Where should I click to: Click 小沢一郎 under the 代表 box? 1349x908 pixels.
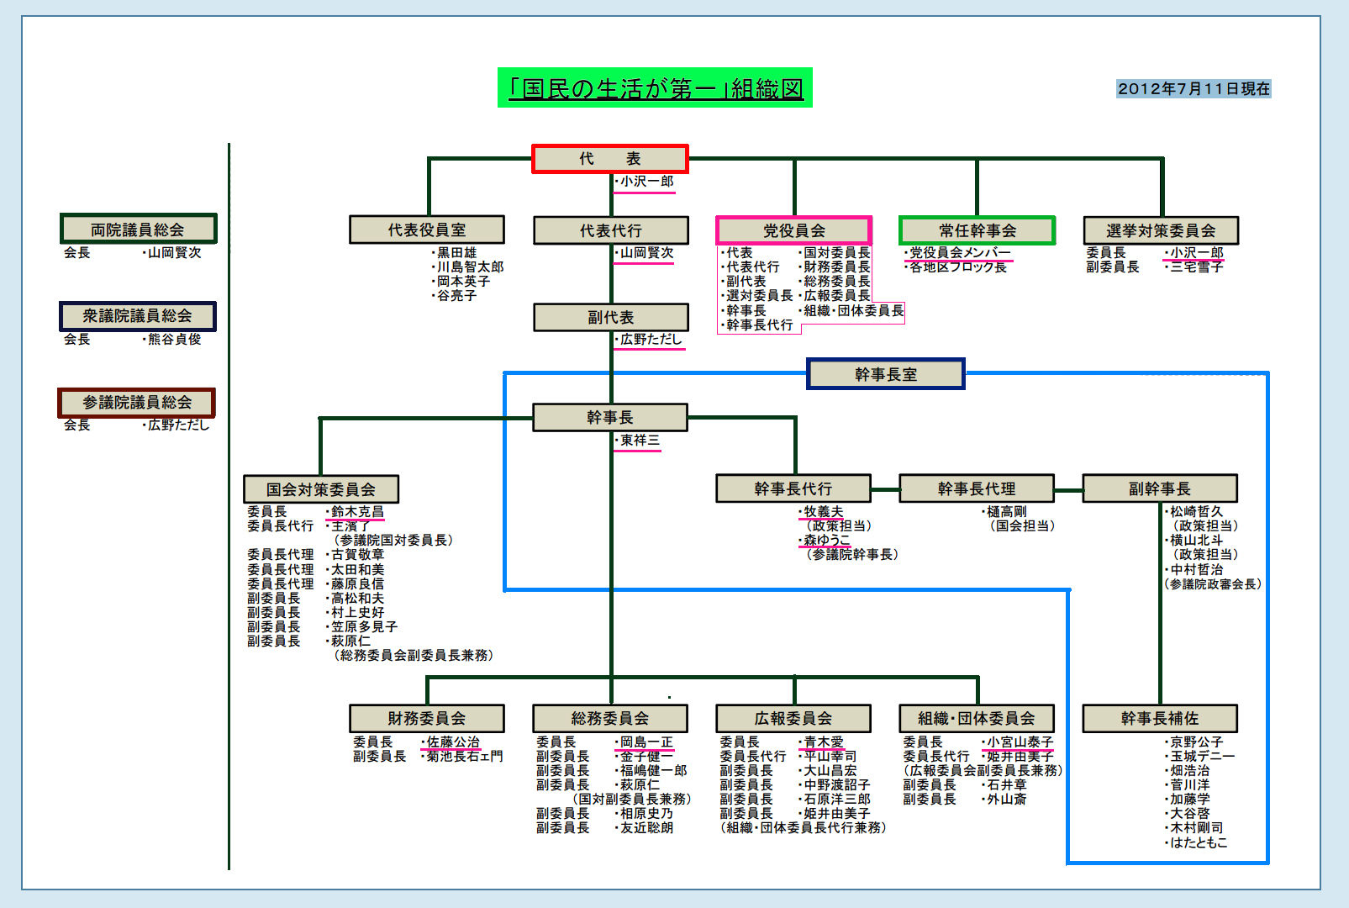coord(646,182)
